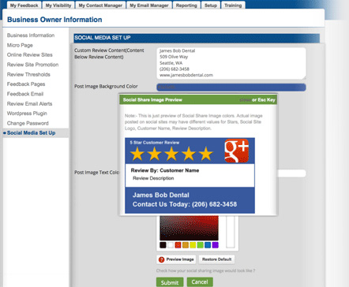
Task: Select Business Information in sidebar
Action: click(x=31, y=35)
